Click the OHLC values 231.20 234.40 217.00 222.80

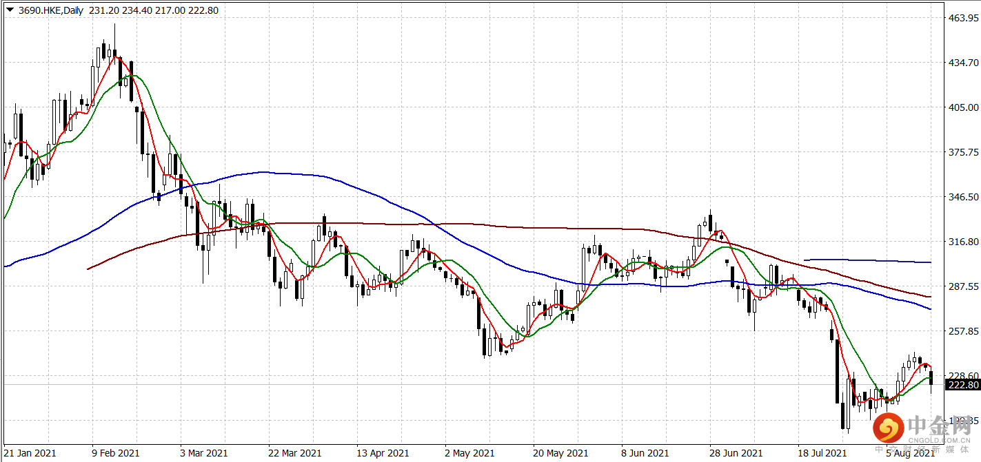[x=154, y=10]
